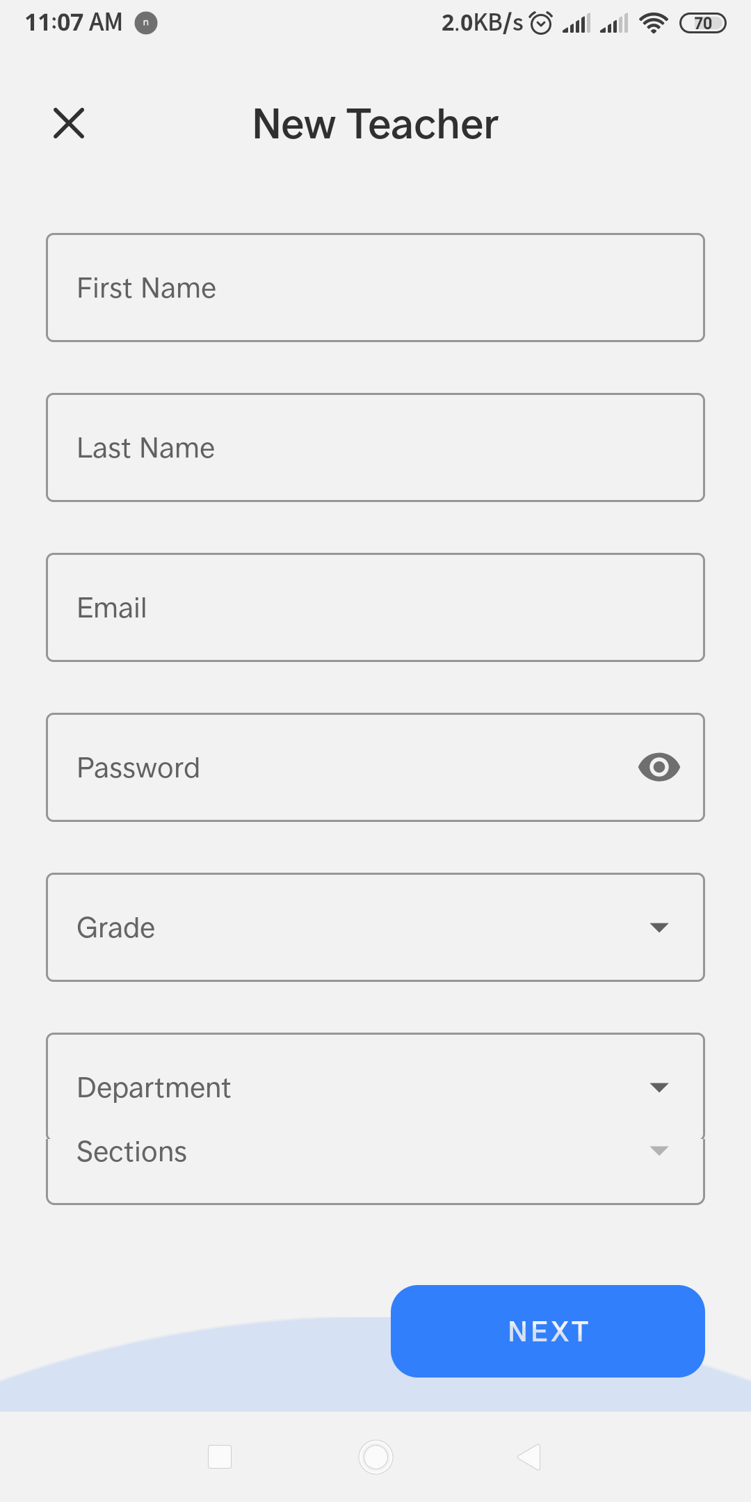Select the Last Name input field
This screenshot has height=1502, width=751.
coord(375,447)
